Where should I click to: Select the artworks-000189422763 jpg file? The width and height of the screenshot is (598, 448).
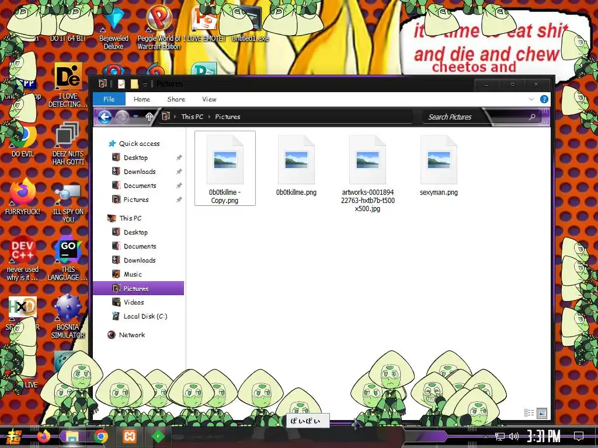click(x=368, y=173)
